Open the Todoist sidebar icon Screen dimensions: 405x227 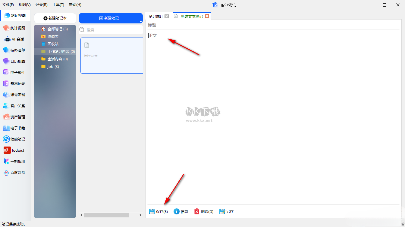pyautogui.click(x=7, y=150)
